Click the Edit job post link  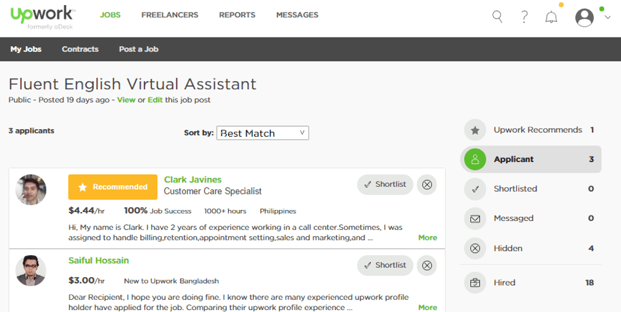tap(155, 99)
